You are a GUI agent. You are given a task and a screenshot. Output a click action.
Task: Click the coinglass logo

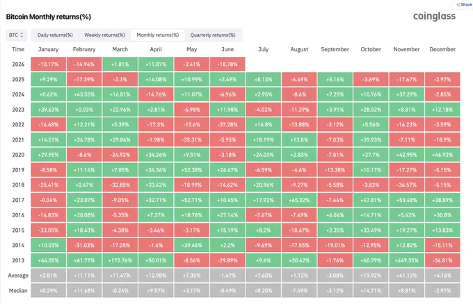pos(434,16)
